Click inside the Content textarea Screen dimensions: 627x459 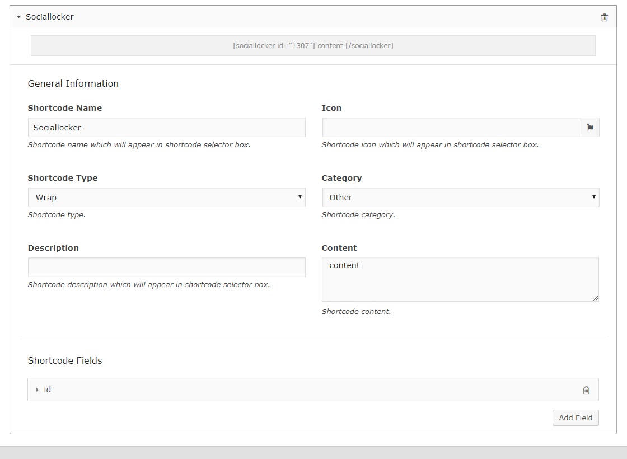(460, 279)
